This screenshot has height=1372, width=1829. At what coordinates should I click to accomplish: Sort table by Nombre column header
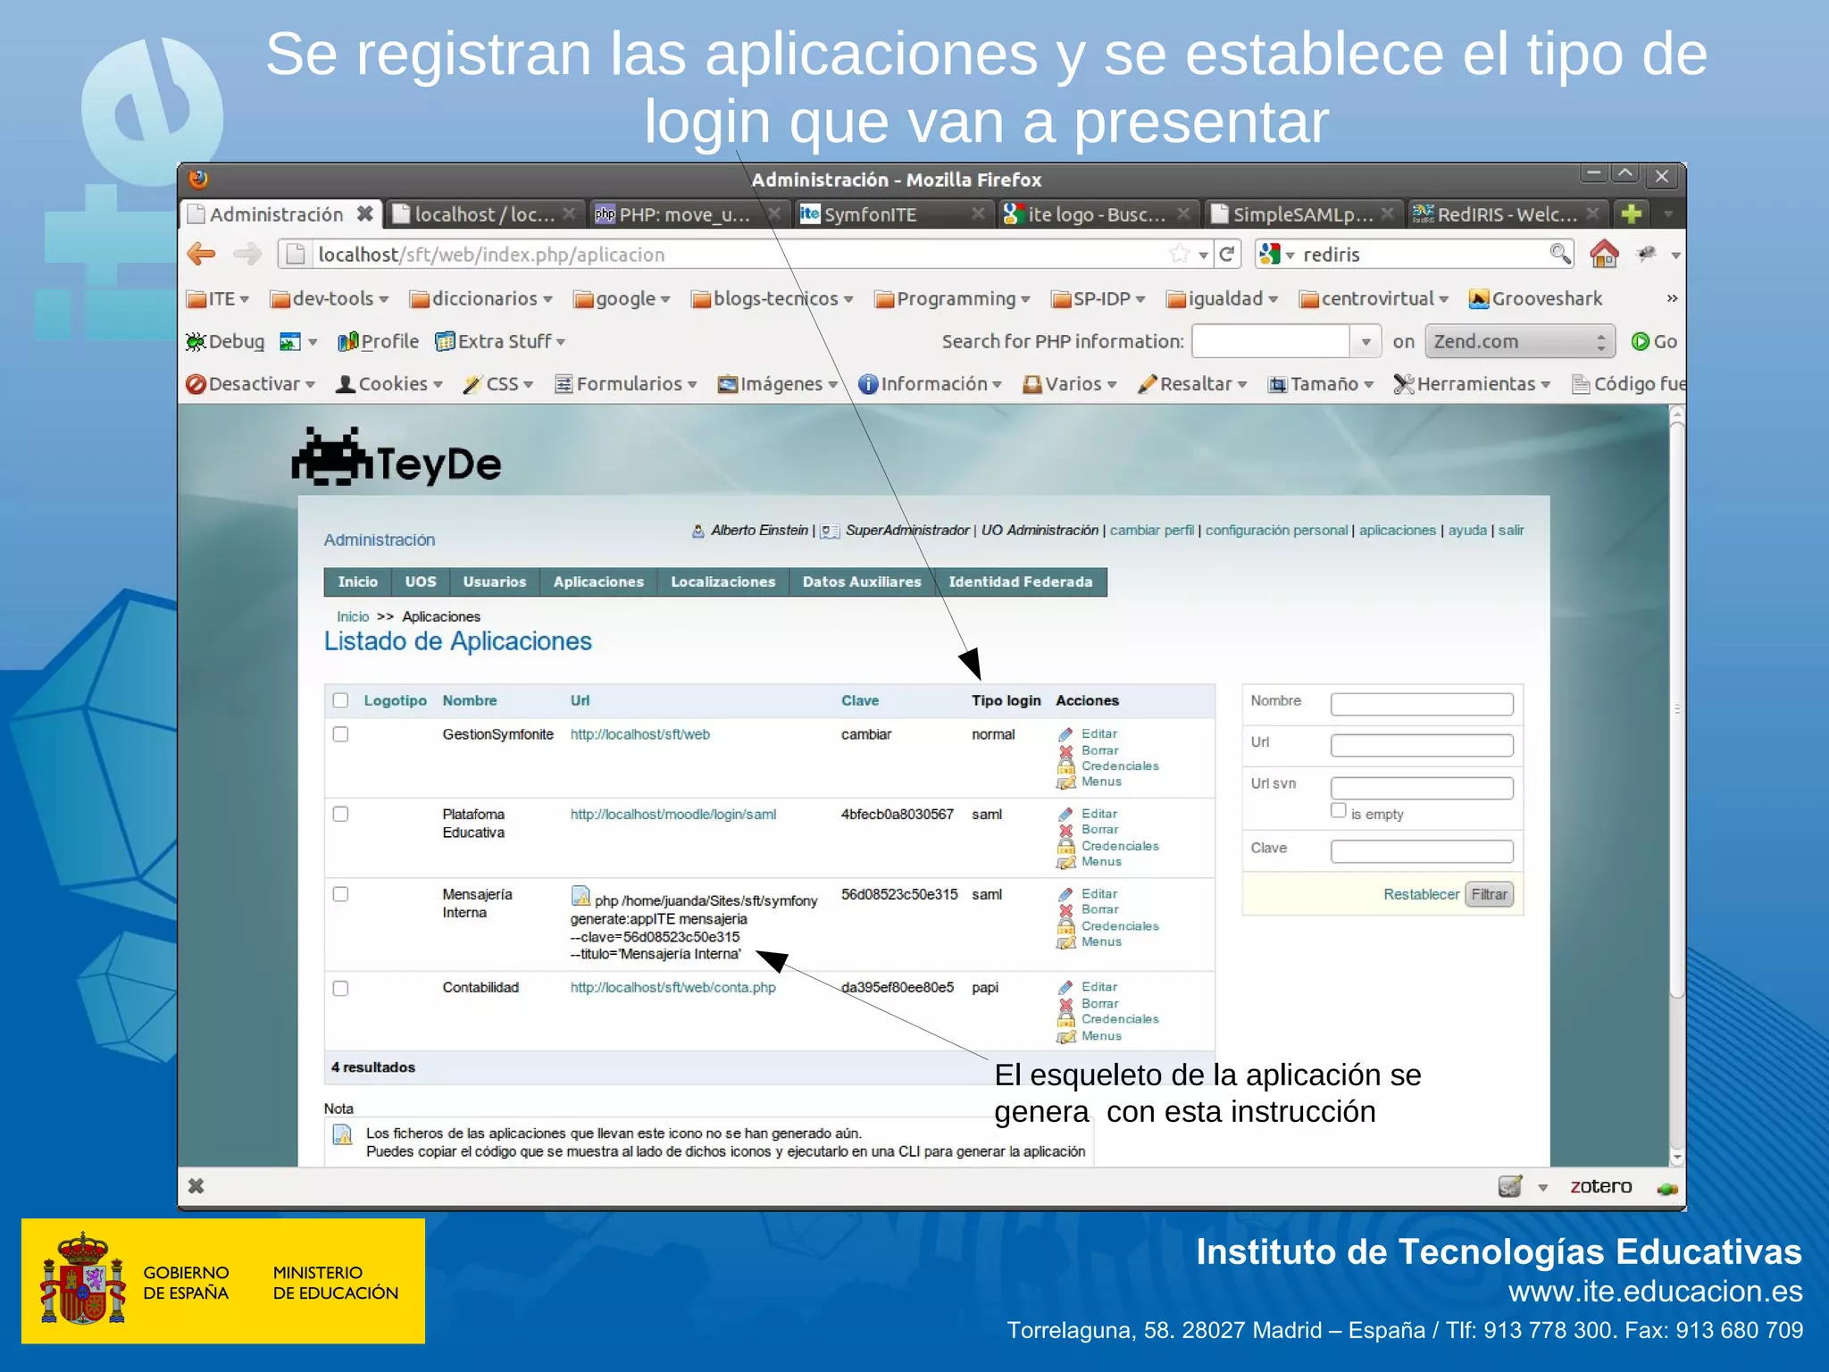pos(469,700)
